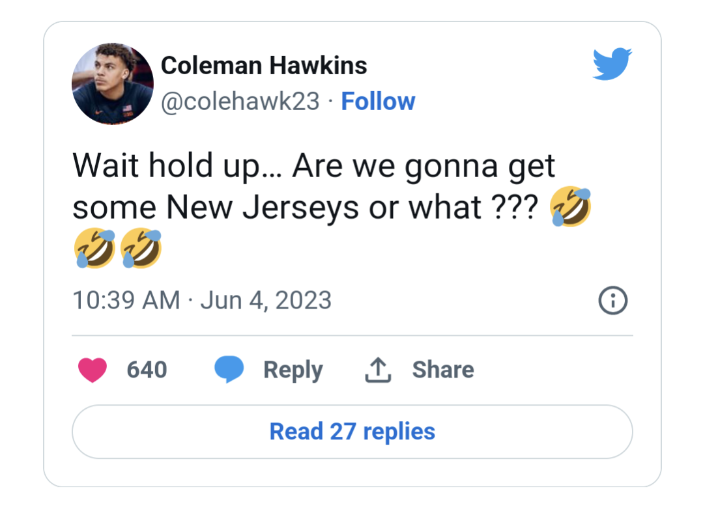
Task: Like the tweet with the heart icon
Action: [x=92, y=369]
